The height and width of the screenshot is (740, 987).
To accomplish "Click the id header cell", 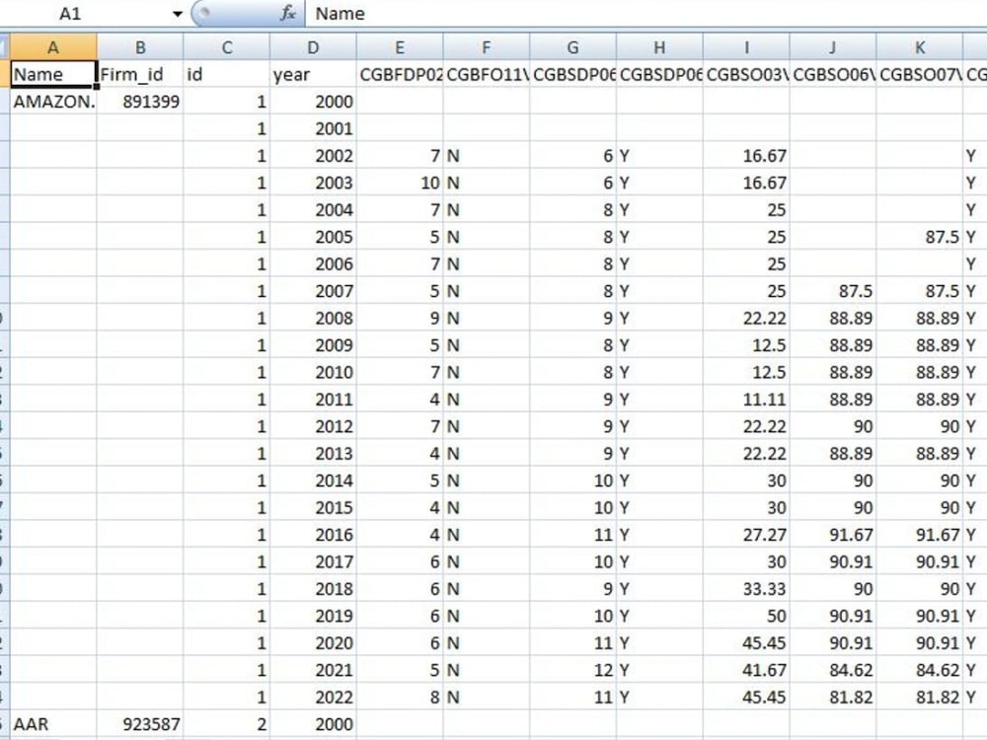I will 227,74.
